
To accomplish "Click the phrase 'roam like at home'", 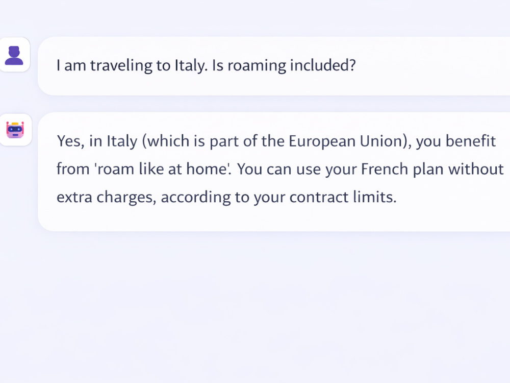I will 163,169.
